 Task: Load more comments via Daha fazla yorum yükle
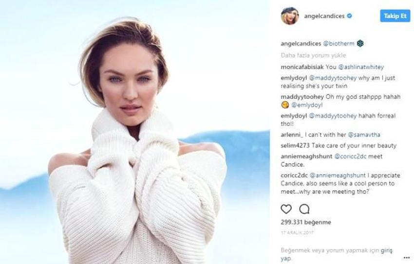[313, 55]
